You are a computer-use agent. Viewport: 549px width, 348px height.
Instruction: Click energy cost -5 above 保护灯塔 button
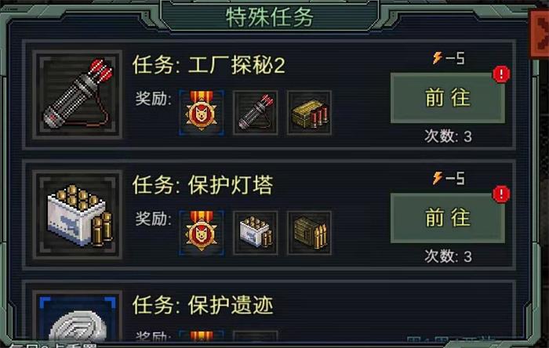[x=449, y=178]
